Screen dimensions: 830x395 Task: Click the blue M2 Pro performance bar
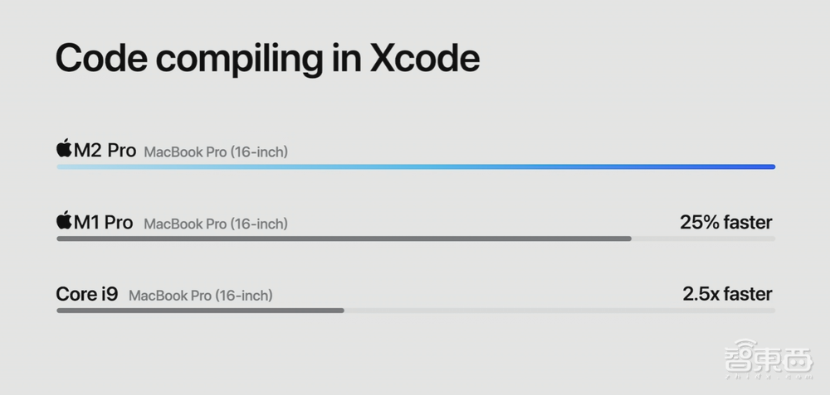click(x=415, y=166)
